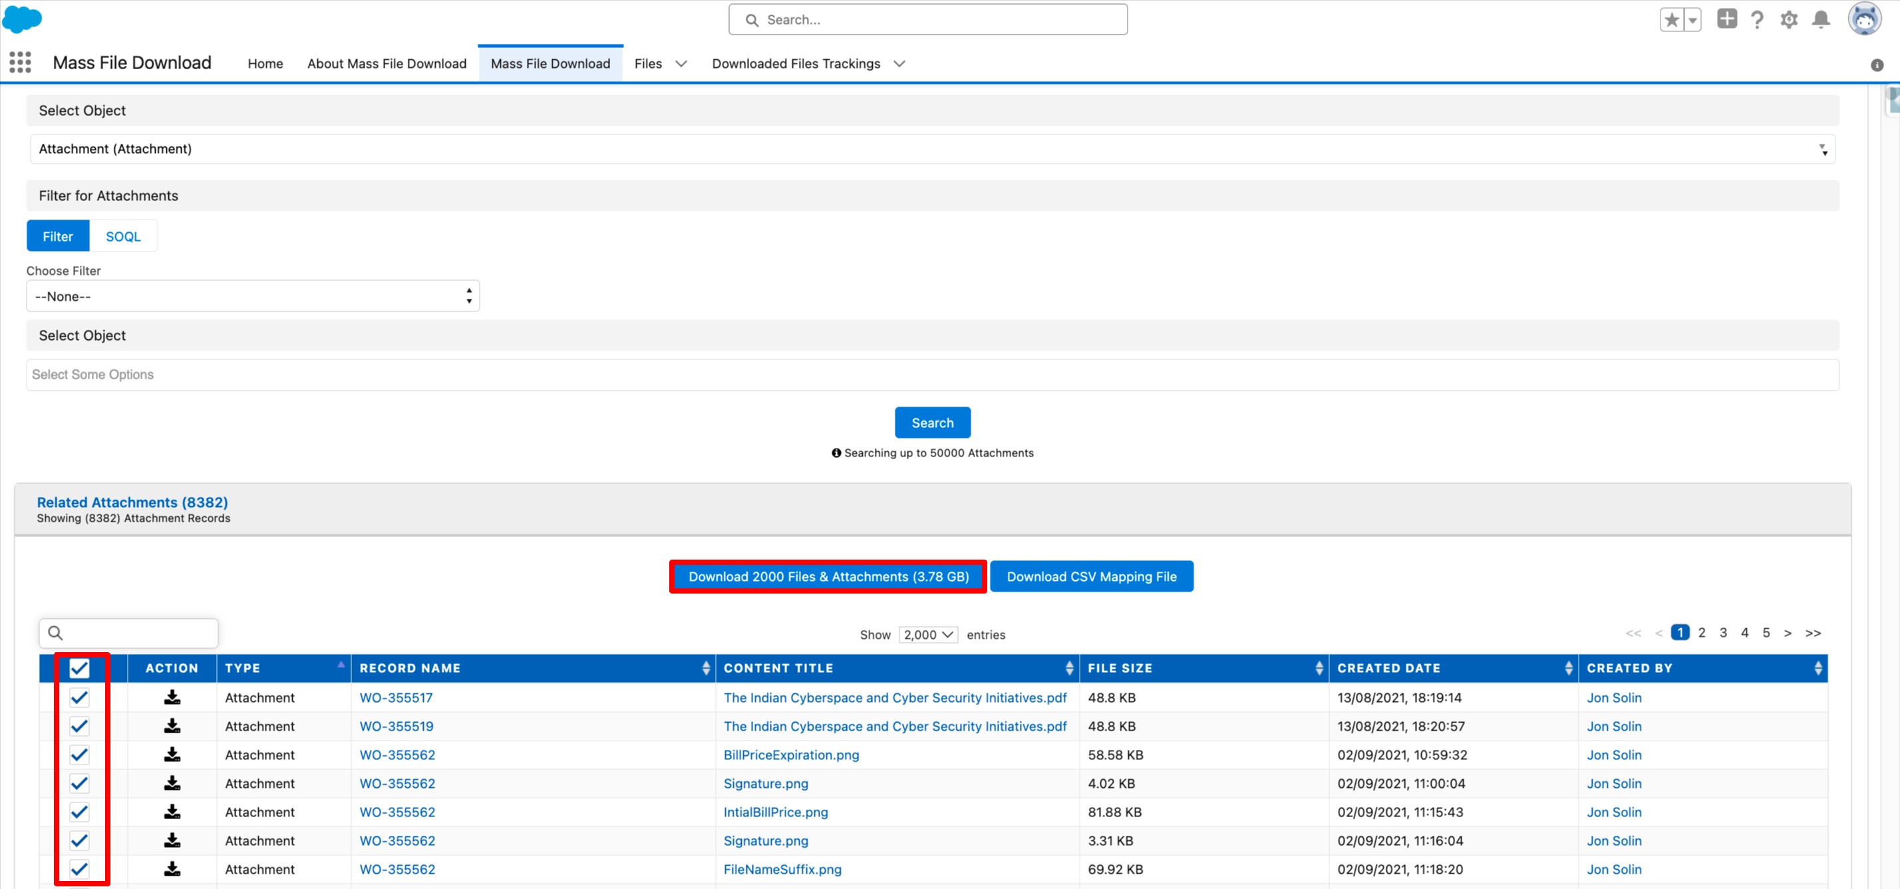Click download icon for BillPriceExpiration.png row
The width and height of the screenshot is (1900, 889).
pyautogui.click(x=172, y=755)
